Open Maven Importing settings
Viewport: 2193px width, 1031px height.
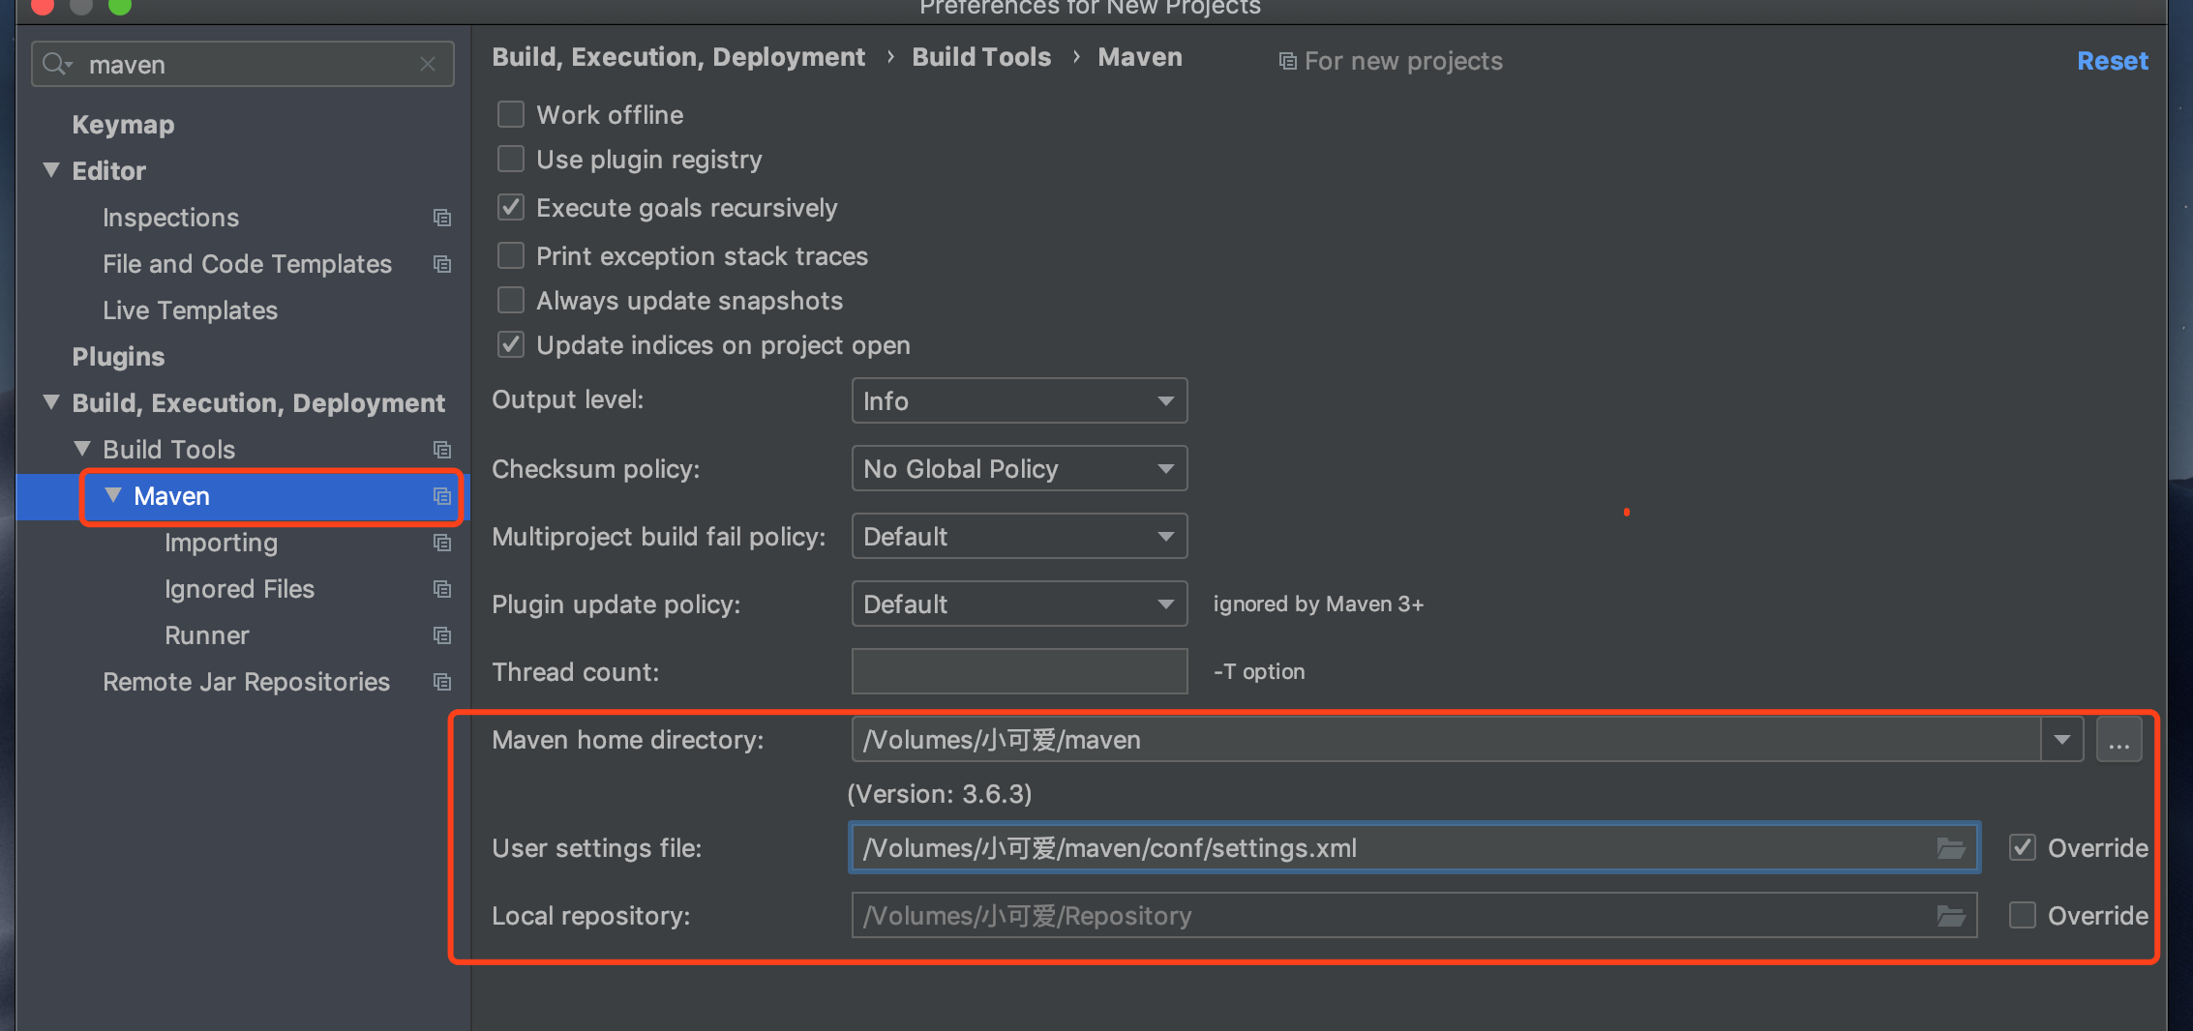(x=221, y=543)
